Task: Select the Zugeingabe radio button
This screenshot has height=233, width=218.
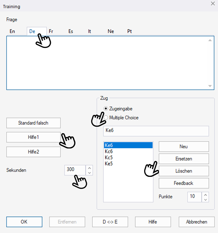Action: pyautogui.click(x=106, y=109)
